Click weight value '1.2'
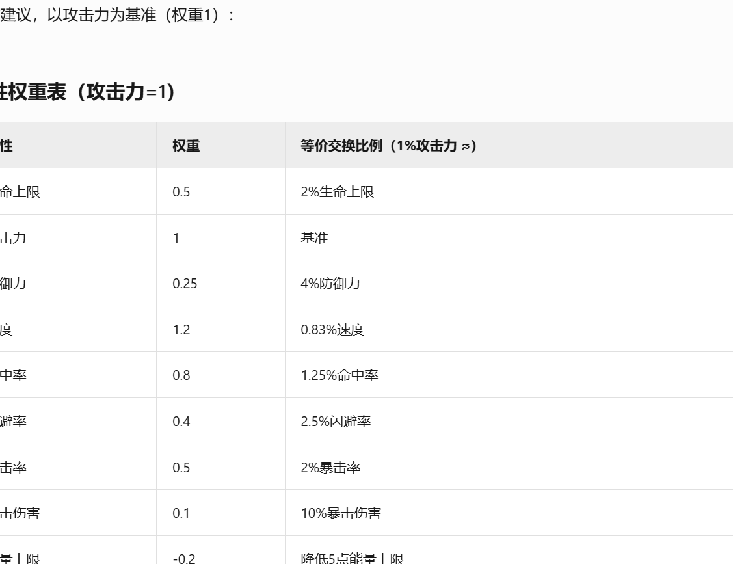 click(181, 330)
